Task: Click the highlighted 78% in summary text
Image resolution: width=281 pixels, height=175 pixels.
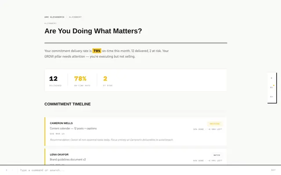Action: click(97, 51)
